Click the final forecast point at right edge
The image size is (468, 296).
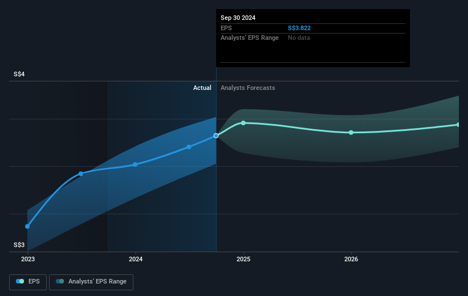click(x=458, y=125)
